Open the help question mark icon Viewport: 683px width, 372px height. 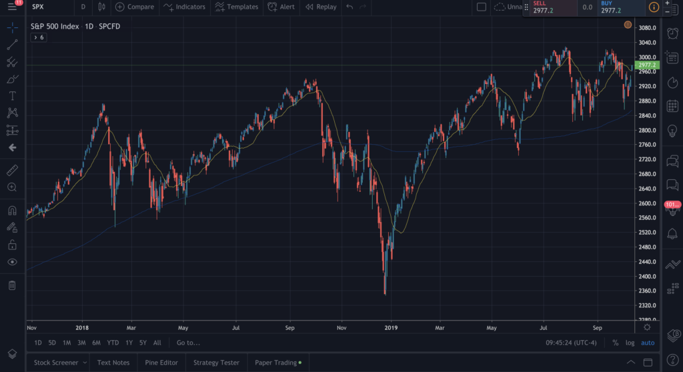tap(672, 360)
